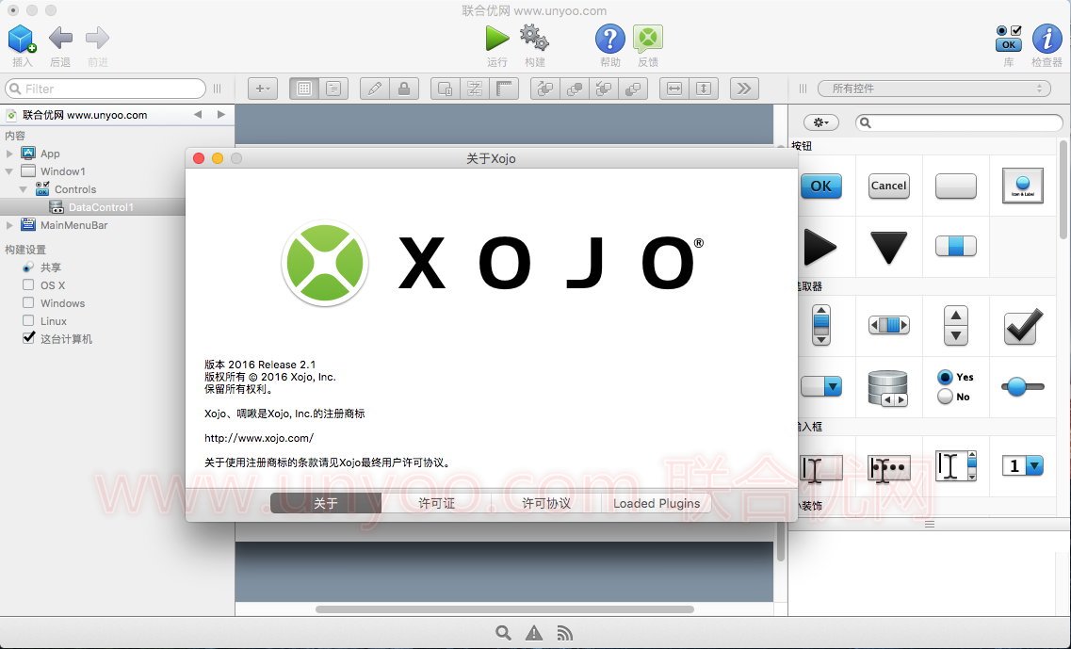This screenshot has height=649, width=1071.
Task: Select the Yes/No radio button control
Action: (x=955, y=386)
